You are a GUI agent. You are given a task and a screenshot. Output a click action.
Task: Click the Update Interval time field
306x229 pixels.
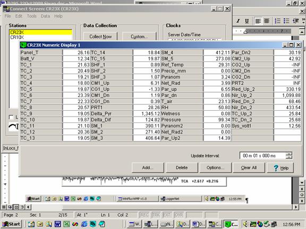coord(262,156)
